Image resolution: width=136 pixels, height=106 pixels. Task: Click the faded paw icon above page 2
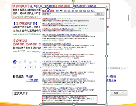click(x=20, y=62)
